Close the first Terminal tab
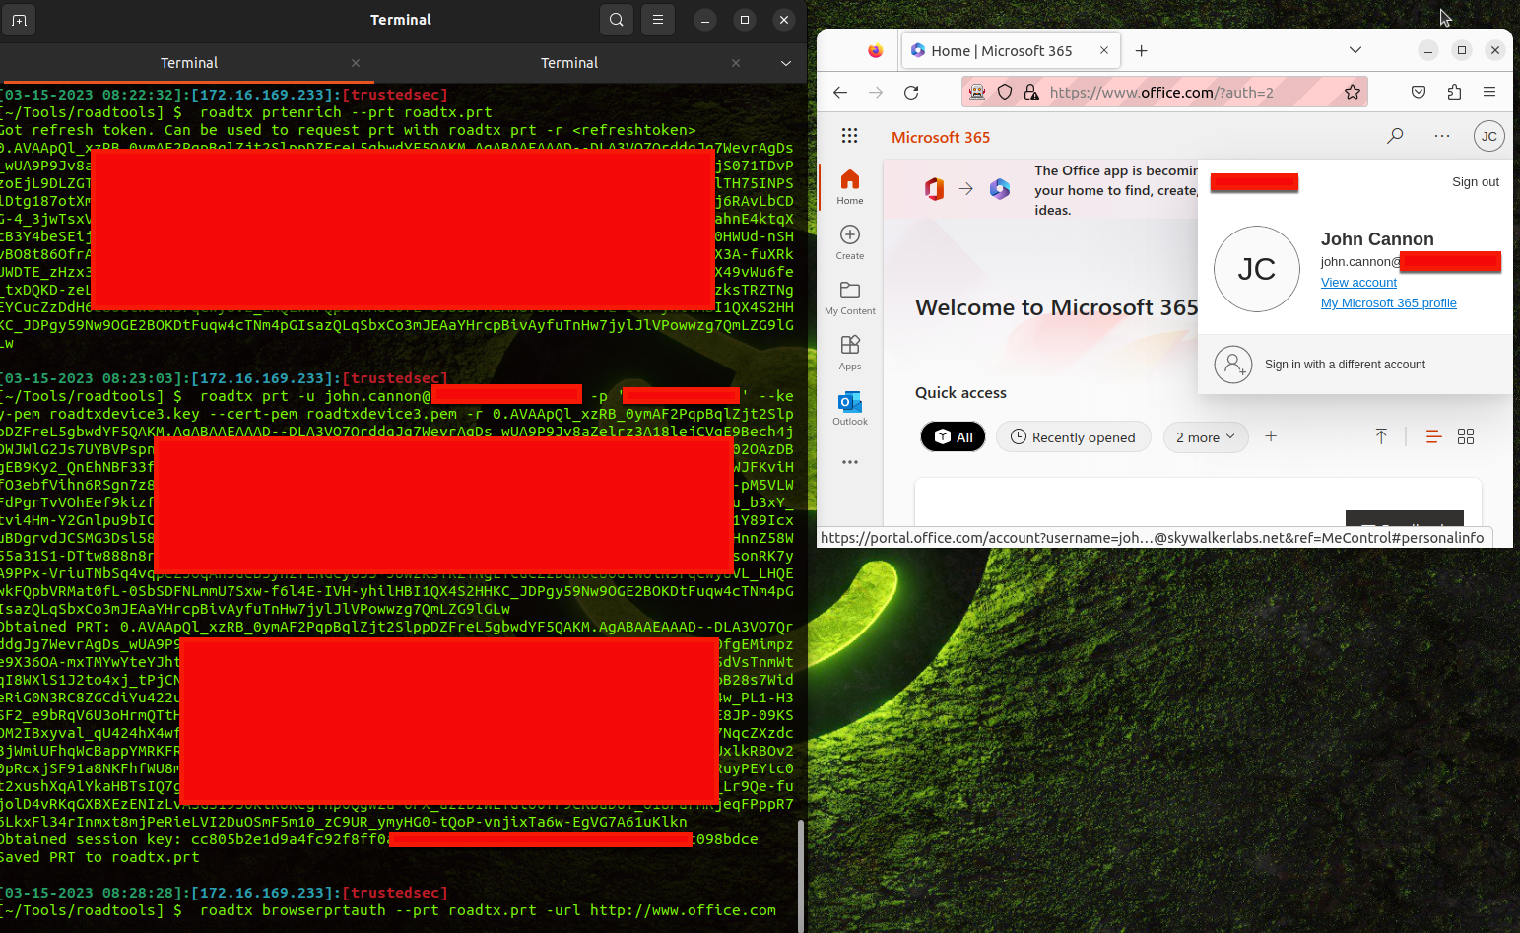The image size is (1520, 933). (x=355, y=63)
